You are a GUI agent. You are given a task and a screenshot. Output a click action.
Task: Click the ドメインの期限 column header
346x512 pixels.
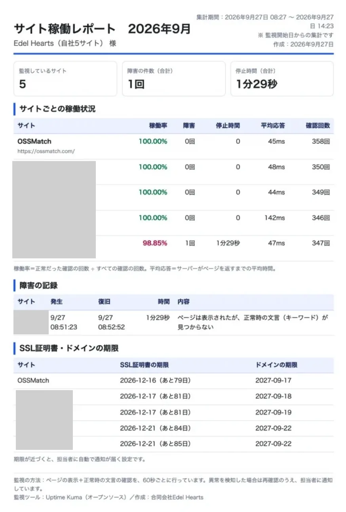click(276, 365)
